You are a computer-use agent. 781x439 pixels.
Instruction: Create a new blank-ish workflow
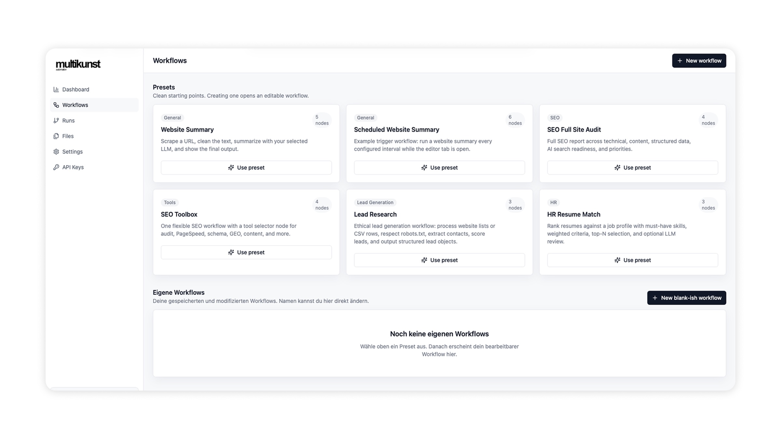686,298
